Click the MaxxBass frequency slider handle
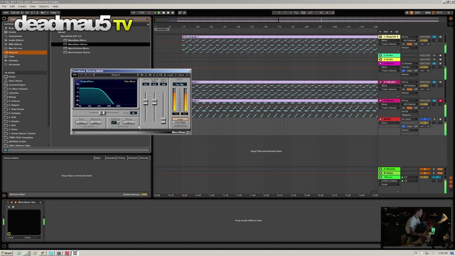This screenshot has height=256, width=455. [102, 113]
